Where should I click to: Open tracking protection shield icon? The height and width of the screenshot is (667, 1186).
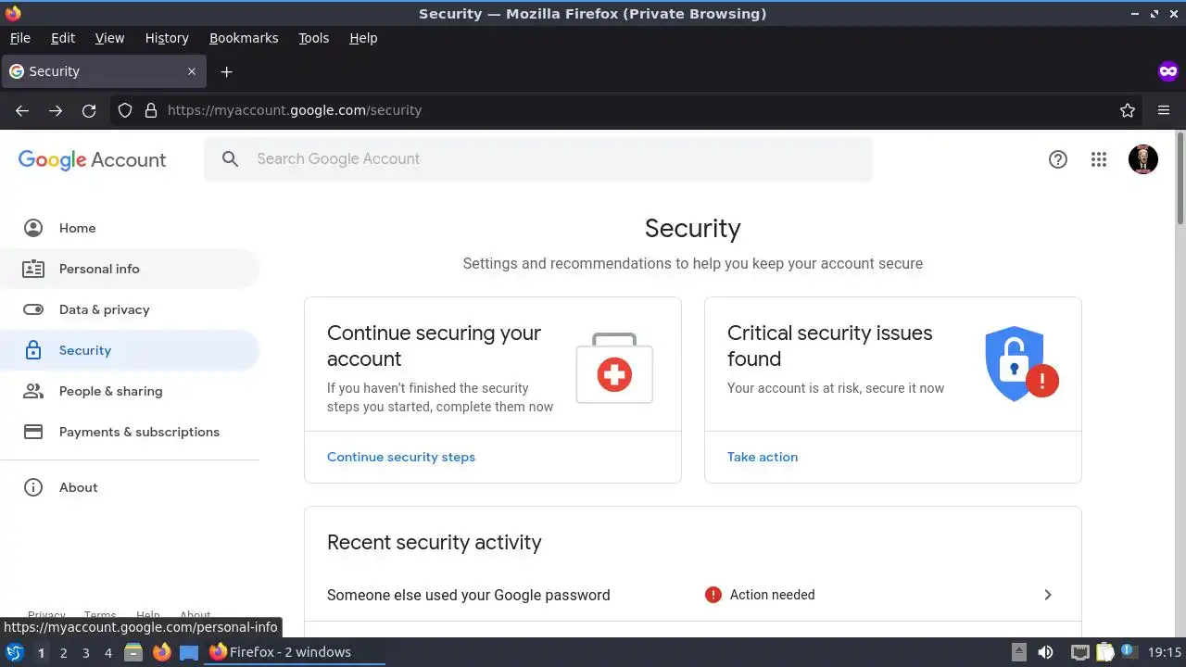[x=125, y=110]
